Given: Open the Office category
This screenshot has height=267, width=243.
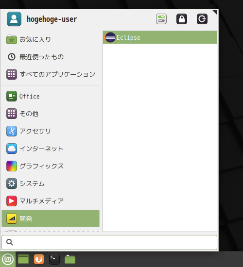Looking at the screenshot, I should coord(51,96).
